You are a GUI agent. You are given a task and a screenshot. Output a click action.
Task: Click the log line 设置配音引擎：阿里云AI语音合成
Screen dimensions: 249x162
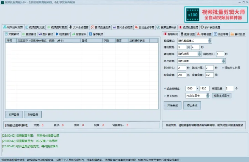pyautogui.click(x=31, y=135)
